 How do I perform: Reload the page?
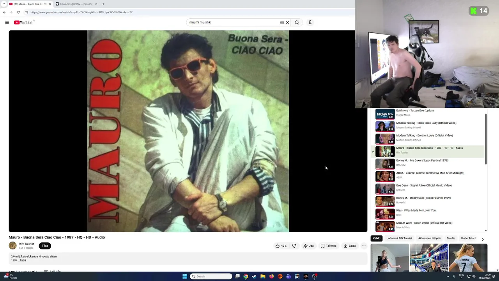pos(18,12)
